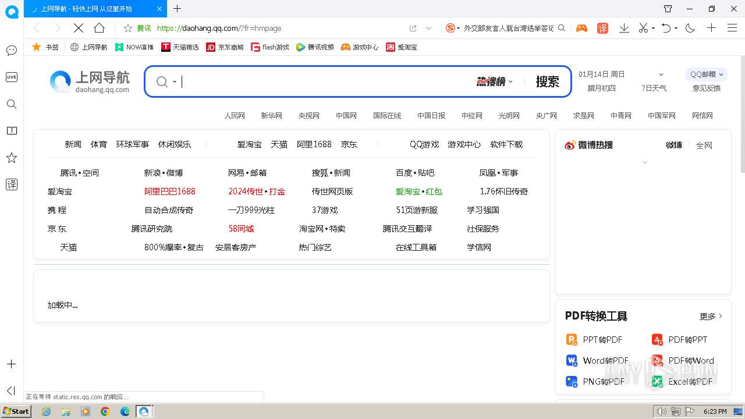Click the 搜索 button
The height and width of the screenshot is (419, 745).
(x=547, y=81)
